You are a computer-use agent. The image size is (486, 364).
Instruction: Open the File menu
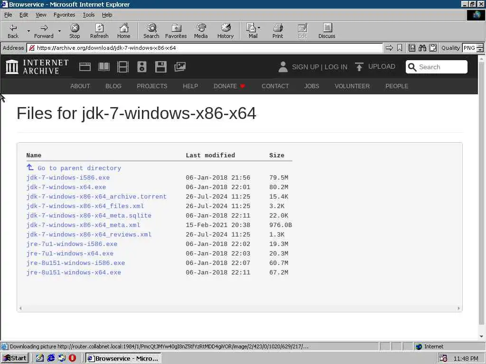point(8,15)
